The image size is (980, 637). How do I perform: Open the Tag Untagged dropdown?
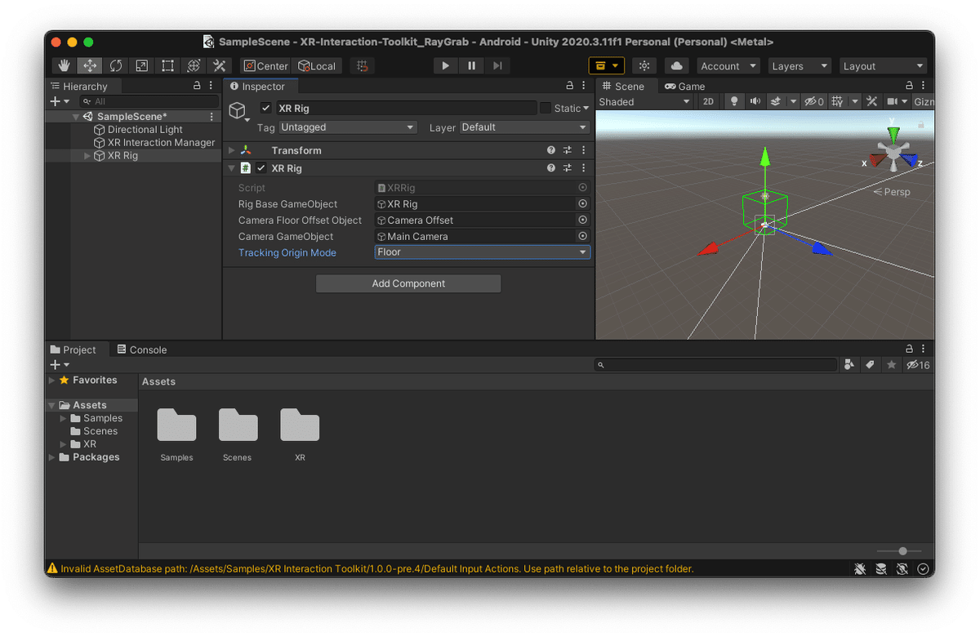coord(348,127)
